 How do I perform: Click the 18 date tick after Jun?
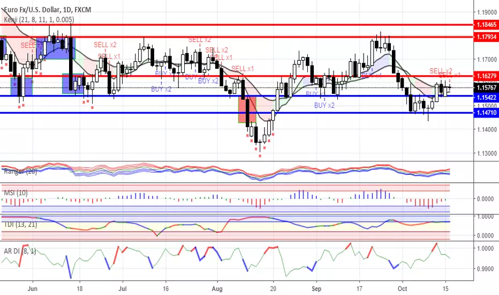[80, 289]
